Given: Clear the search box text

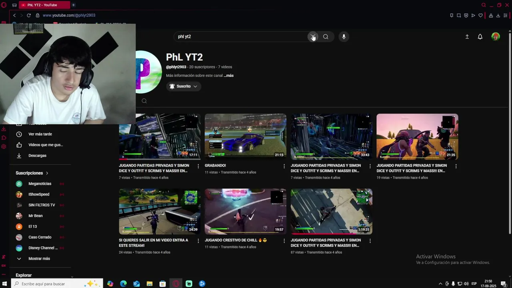Looking at the screenshot, I should [313, 37].
